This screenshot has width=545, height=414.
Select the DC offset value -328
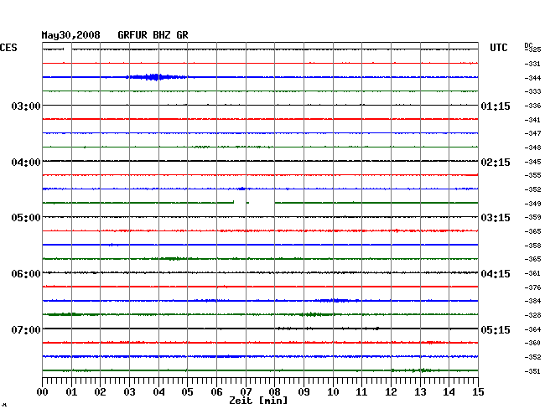tap(532, 315)
